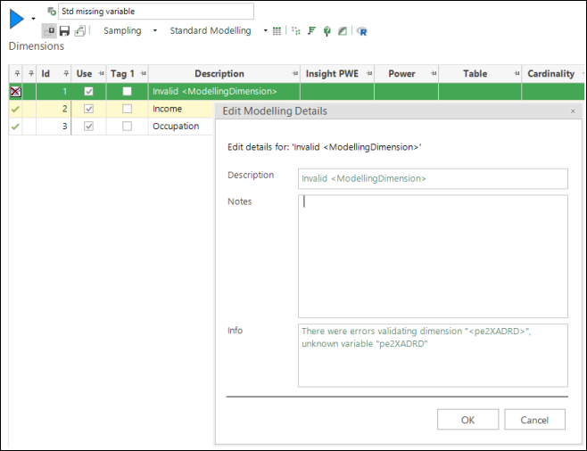Toggle the Use checkbox for Income
This screenshot has width=587, height=451.
click(x=88, y=109)
